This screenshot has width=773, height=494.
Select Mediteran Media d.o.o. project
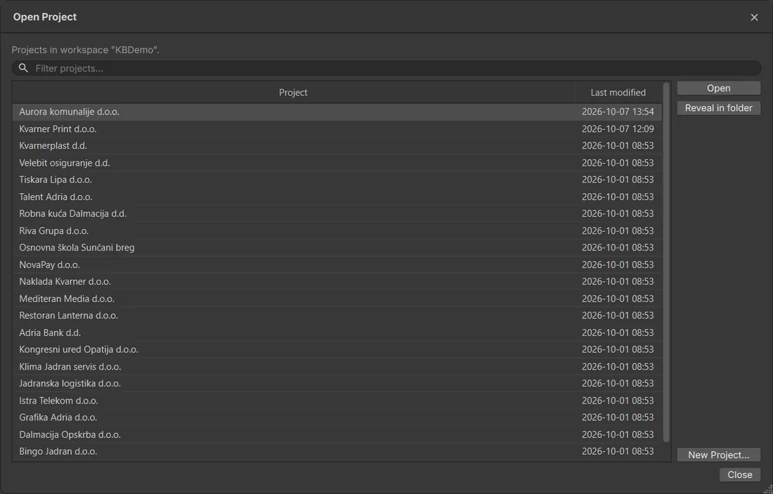click(337, 299)
